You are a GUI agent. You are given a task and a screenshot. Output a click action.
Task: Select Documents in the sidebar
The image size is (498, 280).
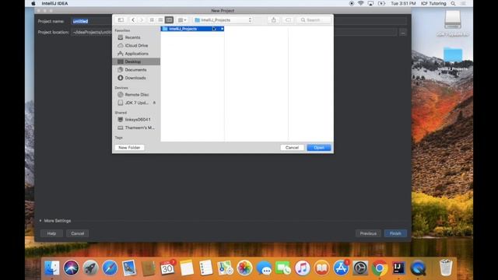pos(136,70)
